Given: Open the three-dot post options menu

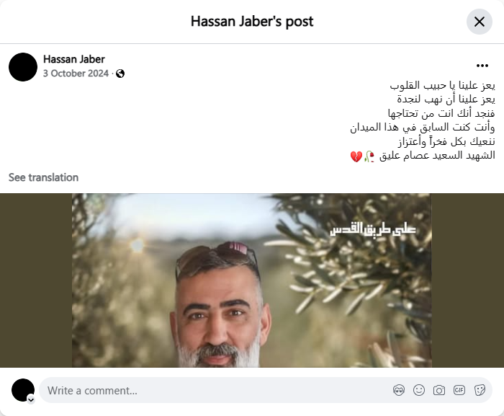Looking at the screenshot, I should (482, 66).
